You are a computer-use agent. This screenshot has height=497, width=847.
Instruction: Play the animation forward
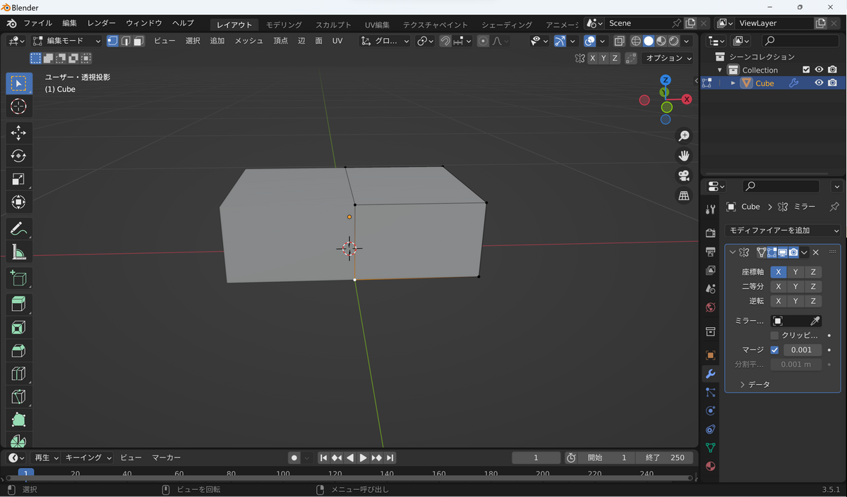(x=364, y=458)
